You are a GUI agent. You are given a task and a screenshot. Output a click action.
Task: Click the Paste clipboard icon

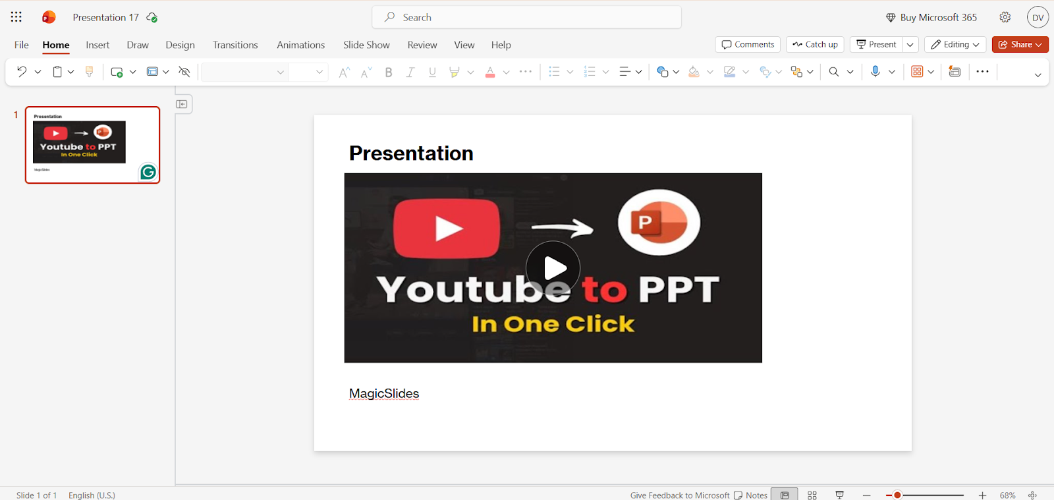tap(57, 72)
